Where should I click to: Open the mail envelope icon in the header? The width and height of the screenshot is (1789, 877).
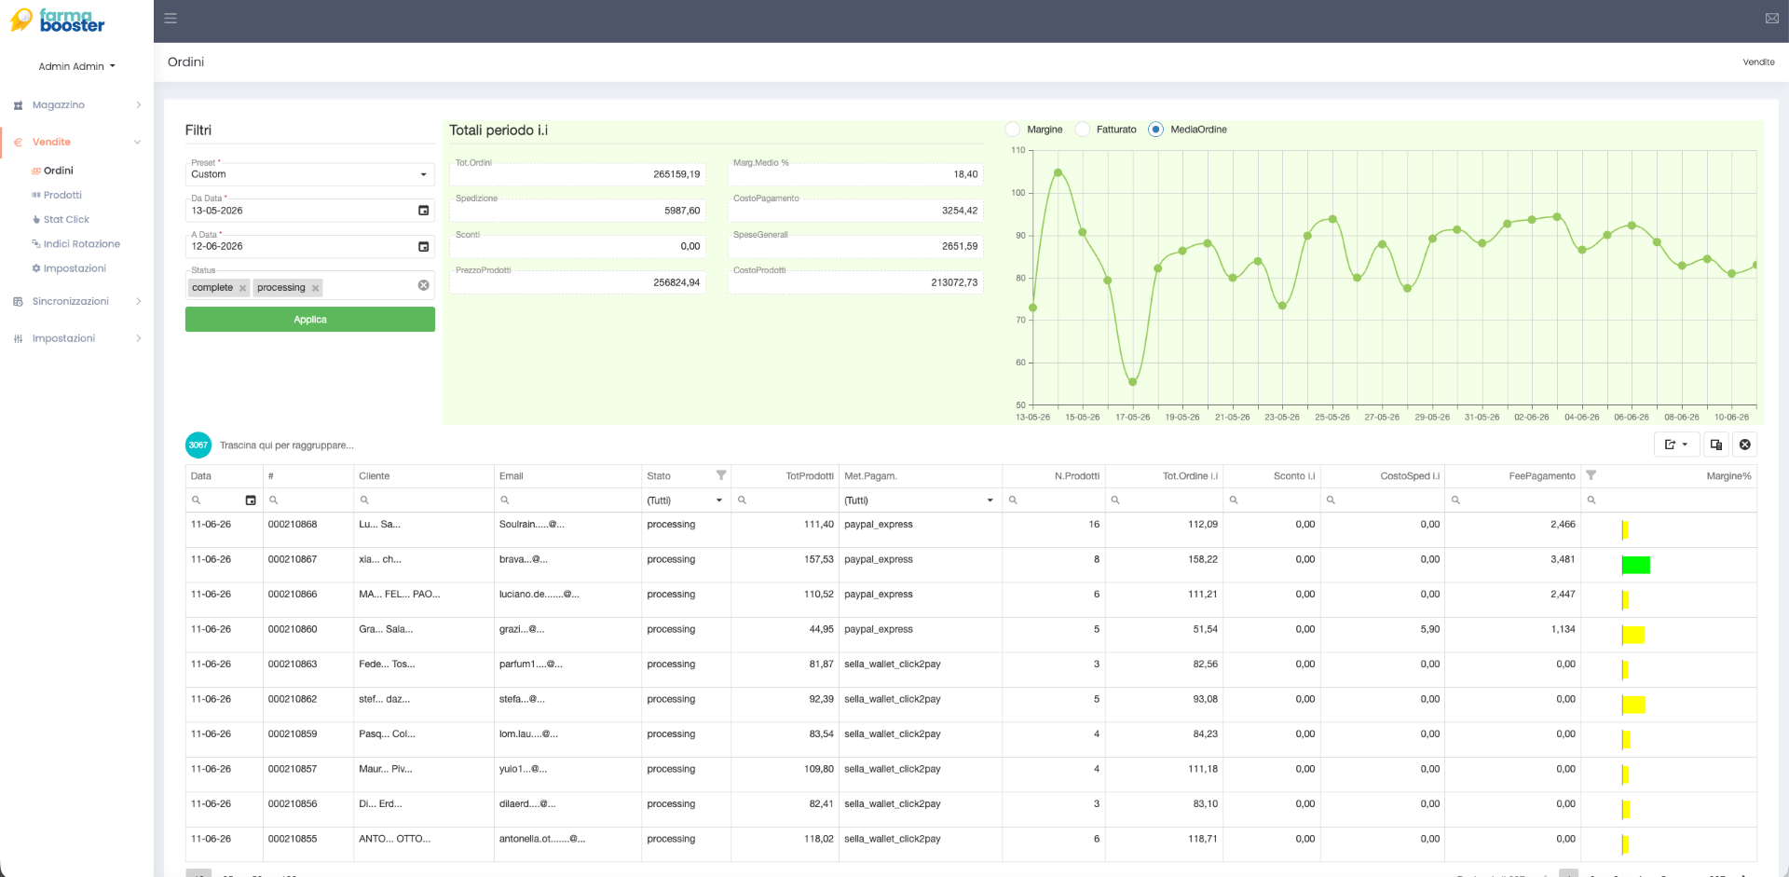coord(1771,19)
